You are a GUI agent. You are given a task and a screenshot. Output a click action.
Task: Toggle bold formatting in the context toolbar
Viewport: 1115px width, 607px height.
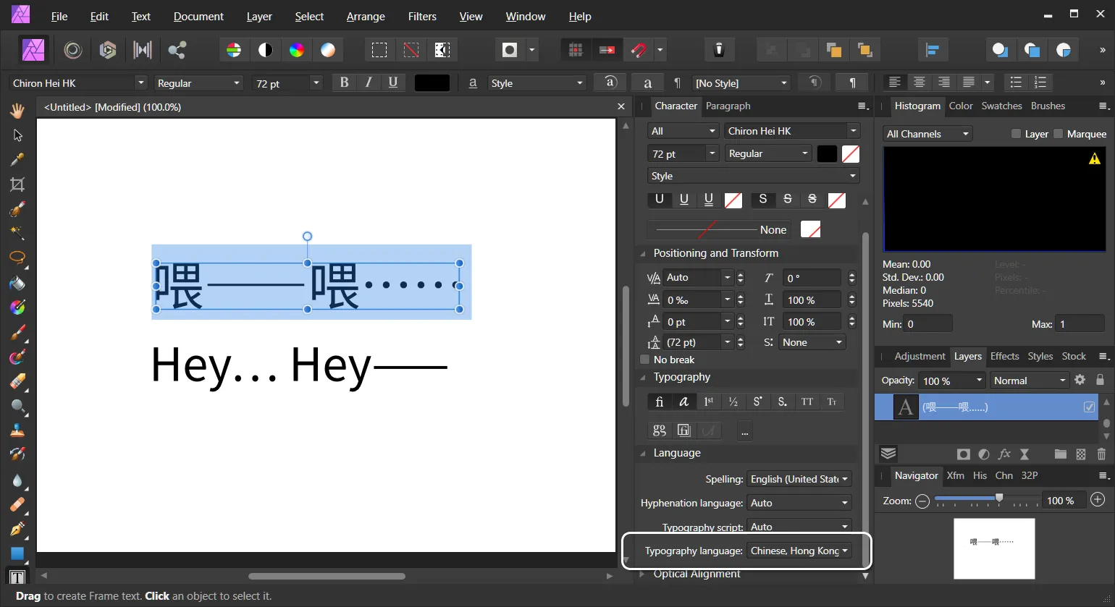(344, 82)
